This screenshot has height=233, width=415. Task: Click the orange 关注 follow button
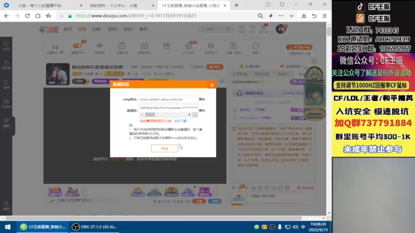[215, 67]
